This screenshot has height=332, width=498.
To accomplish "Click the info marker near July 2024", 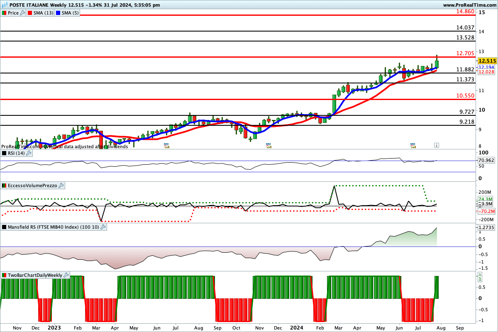I will coord(437,145).
